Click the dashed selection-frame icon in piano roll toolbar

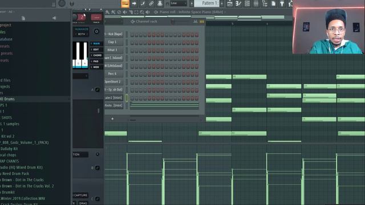[136, 12]
